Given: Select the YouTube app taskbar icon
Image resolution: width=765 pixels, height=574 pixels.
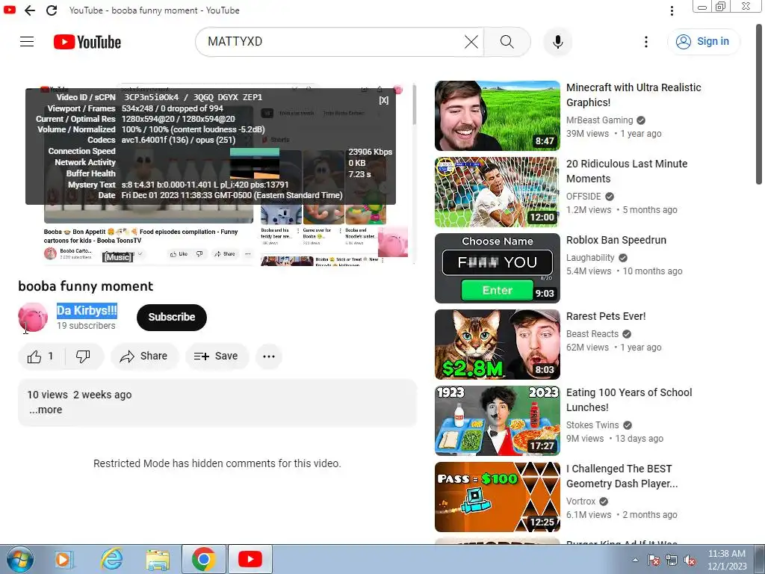Looking at the screenshot, I should point(250,559).
